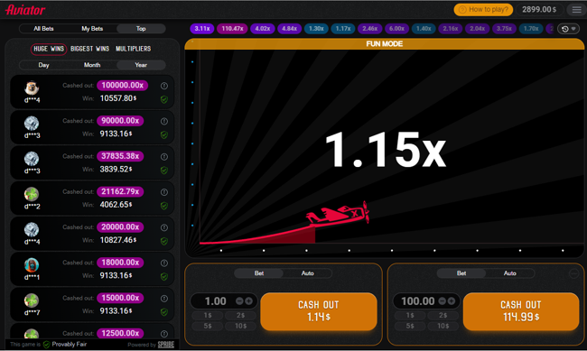Open the round history dropdown
Viewport: 587px width, 351px height.
[x=568, y=29]
